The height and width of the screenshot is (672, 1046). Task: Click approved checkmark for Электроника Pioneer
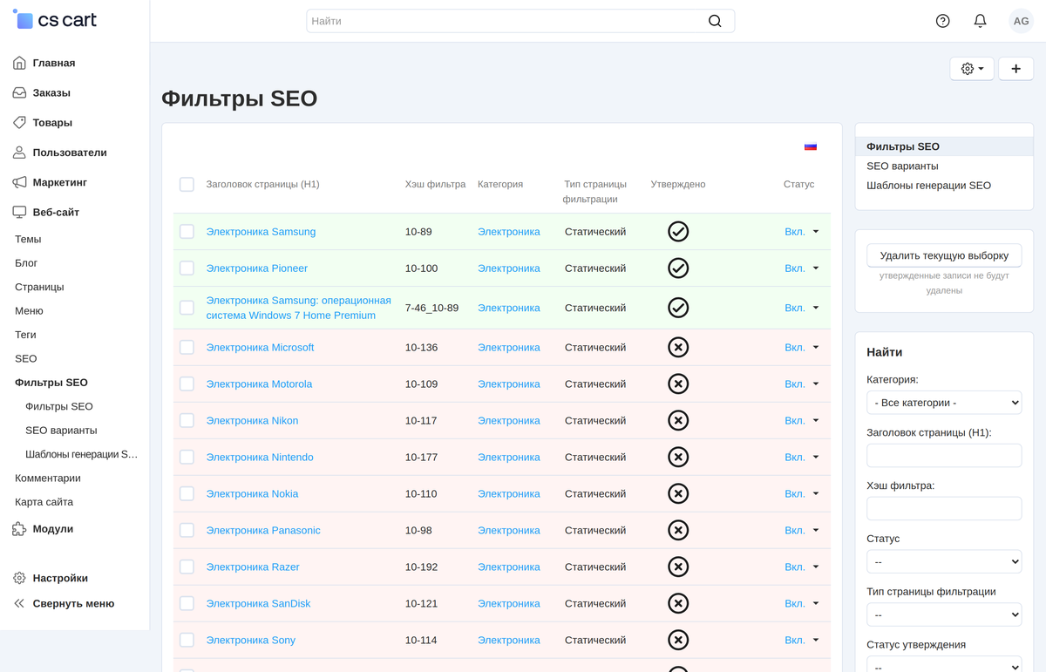tap(678, 268)
